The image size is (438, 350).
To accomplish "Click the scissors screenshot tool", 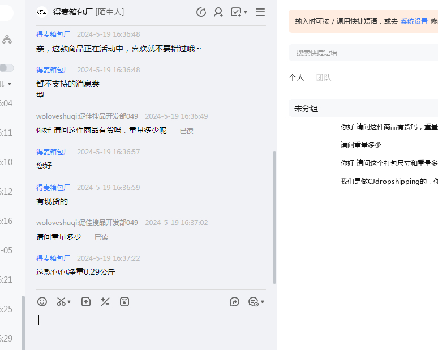I will coord(61,302).
